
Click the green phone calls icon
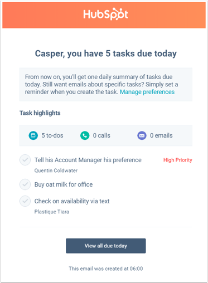pyautogui.click(x=85, y=135)
